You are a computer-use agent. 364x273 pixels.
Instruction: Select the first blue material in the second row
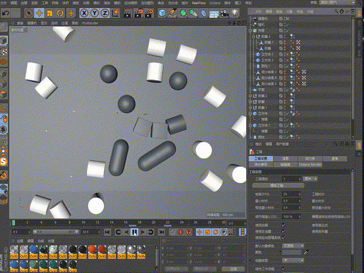tap(14, 266)
